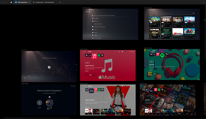Image resolution: width=206 pixels, height=119 pixels.
Task: Click the microphone icon on search page
Action: point(194,13)
